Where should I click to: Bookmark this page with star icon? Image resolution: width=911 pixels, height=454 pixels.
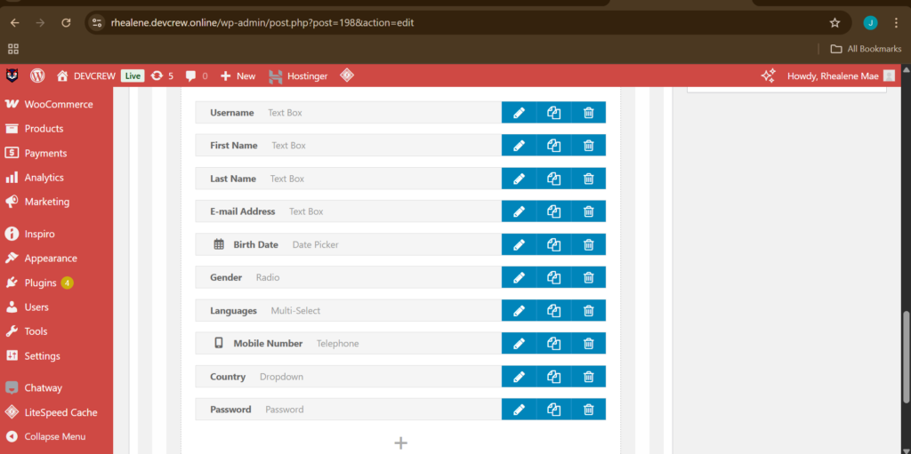834,23
